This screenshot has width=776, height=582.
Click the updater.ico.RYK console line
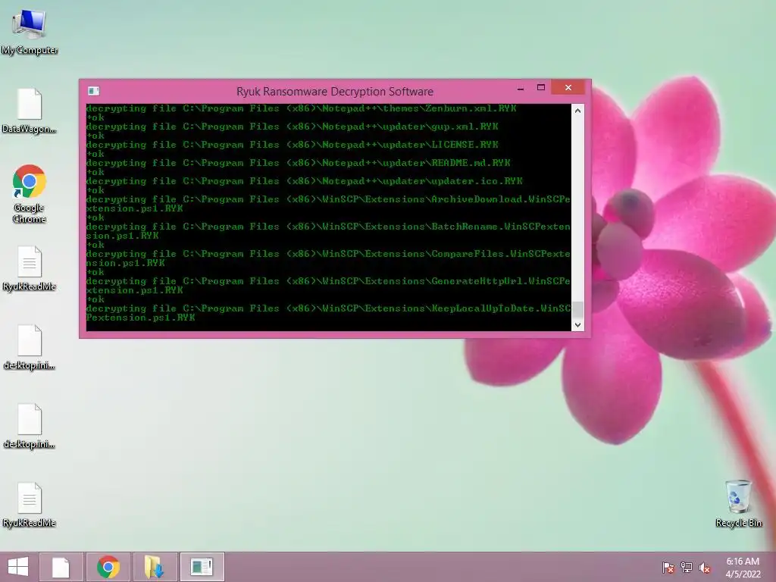305,181
